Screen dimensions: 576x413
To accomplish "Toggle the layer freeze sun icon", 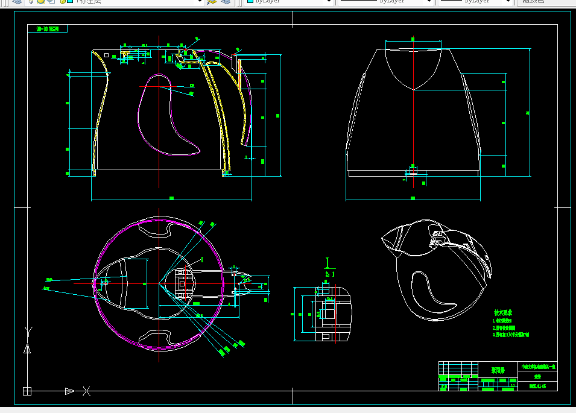I will click(x=41, y=1).
